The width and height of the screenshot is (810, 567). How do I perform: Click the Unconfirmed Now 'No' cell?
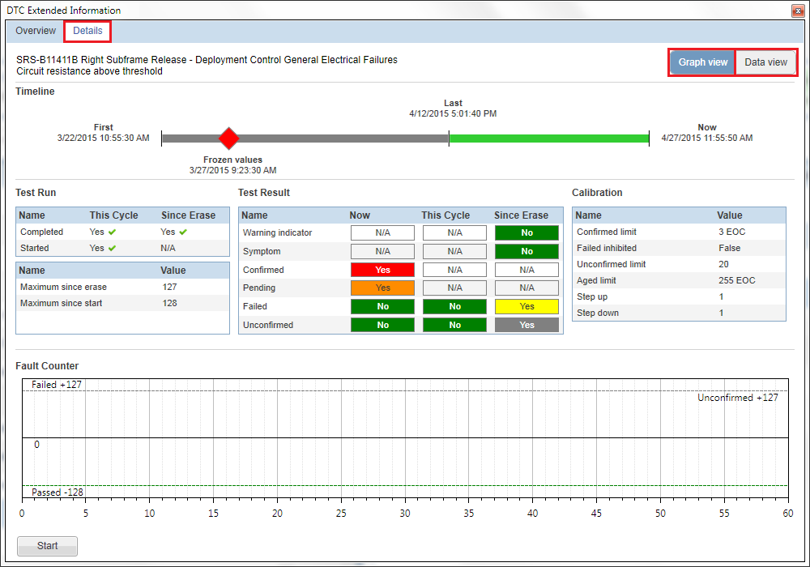point(382,325)
